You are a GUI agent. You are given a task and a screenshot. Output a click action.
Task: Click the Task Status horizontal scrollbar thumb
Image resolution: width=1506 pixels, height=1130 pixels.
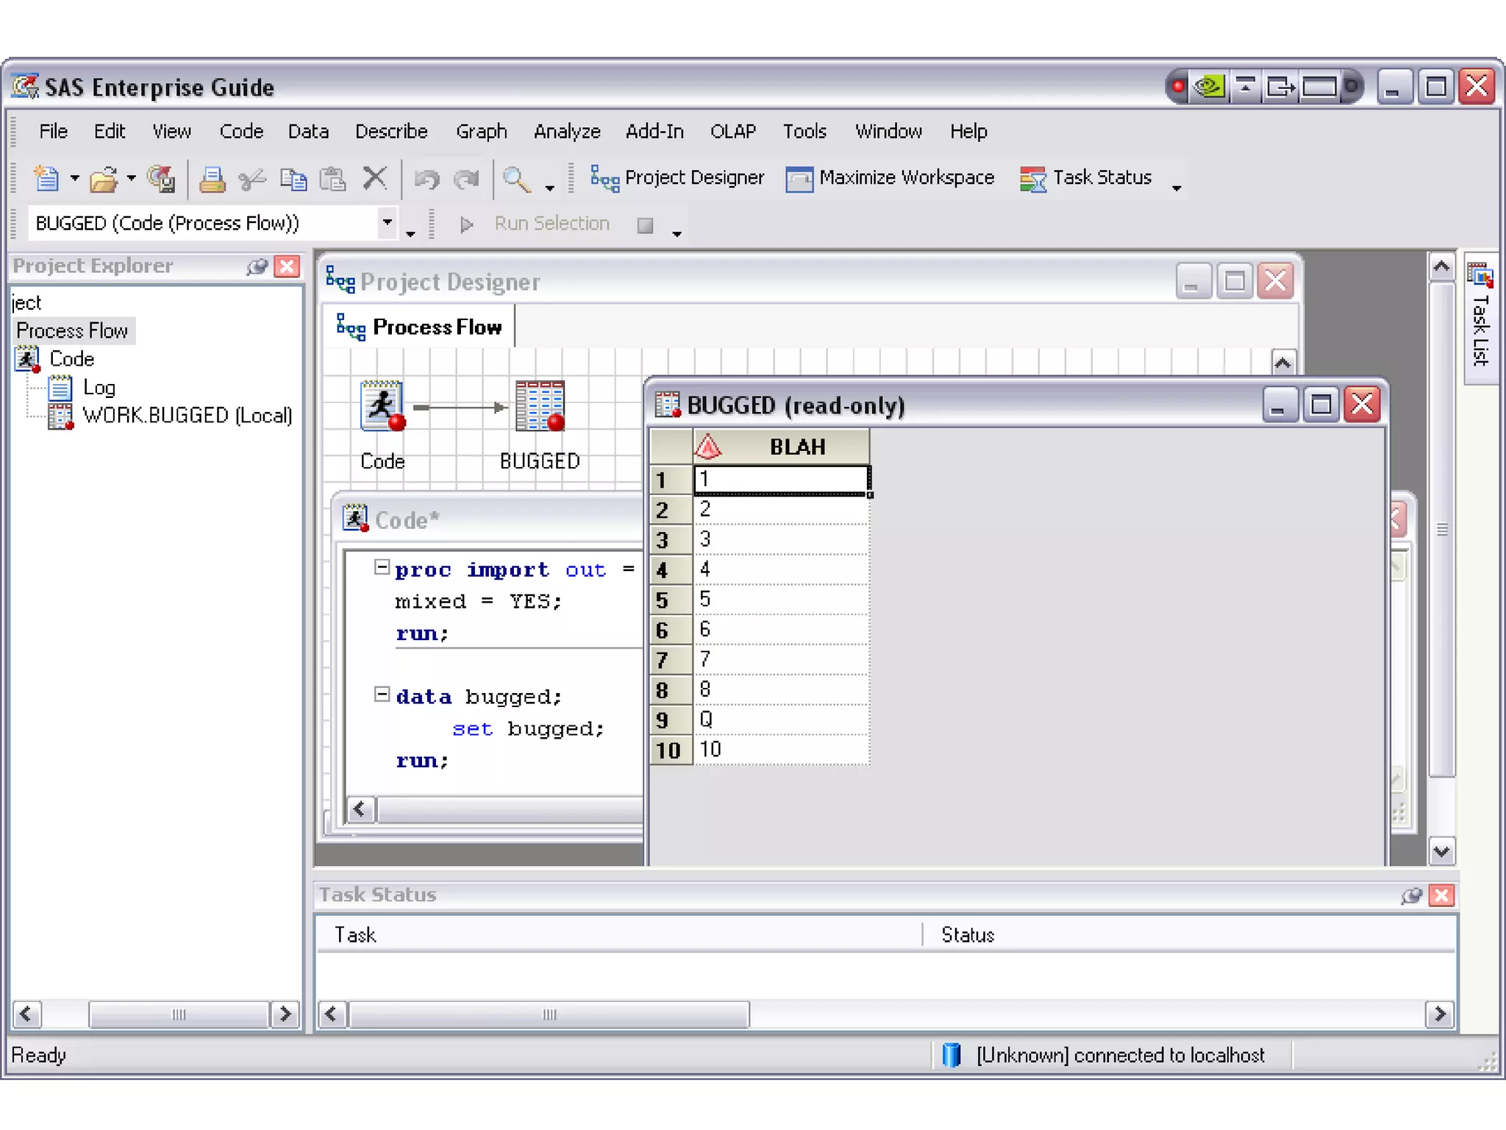click(549, 1014)
